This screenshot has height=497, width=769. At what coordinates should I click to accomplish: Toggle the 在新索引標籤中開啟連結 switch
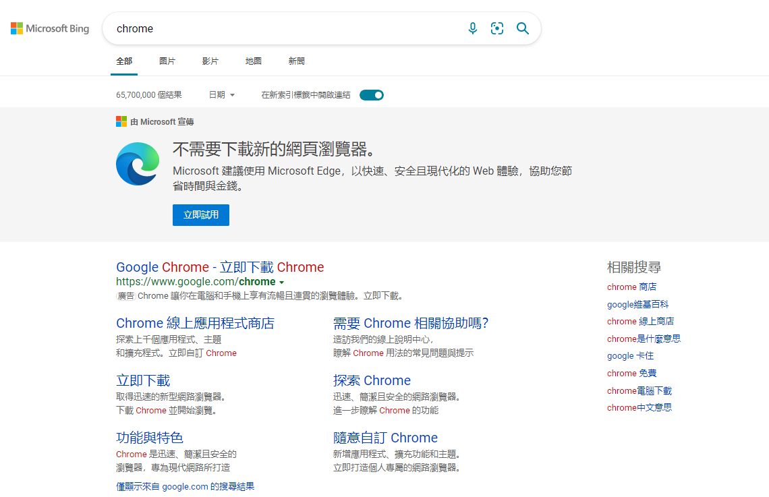pyautogui.click(x=371, y=95)
